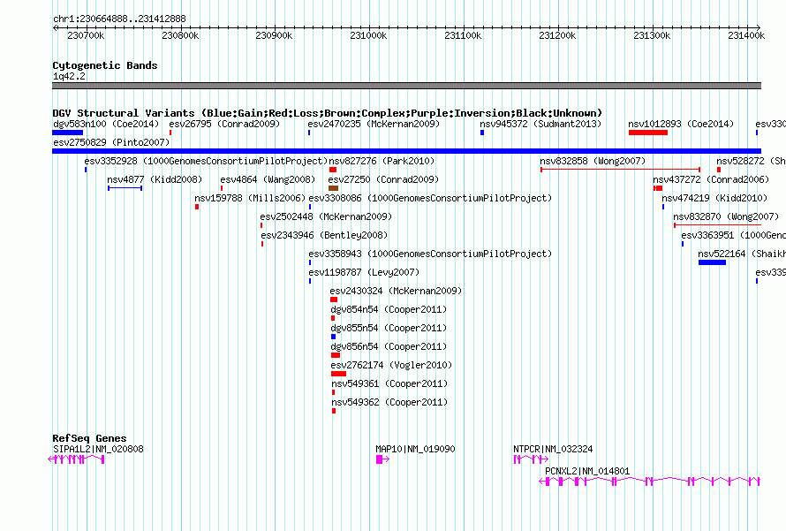Click nsv474219 (Kidd2010) label

[x=714, y=198]
